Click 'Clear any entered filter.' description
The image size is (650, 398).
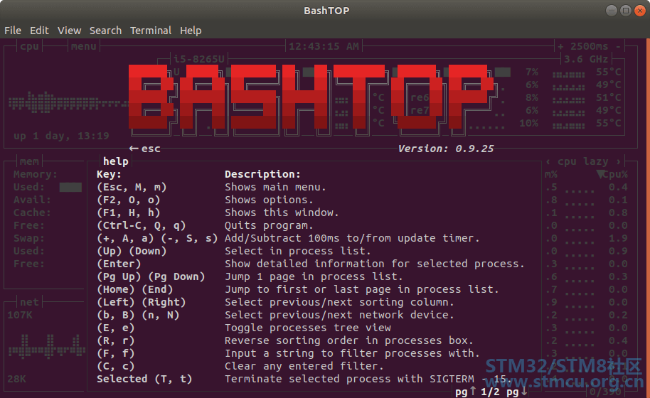tap(304, 367)
